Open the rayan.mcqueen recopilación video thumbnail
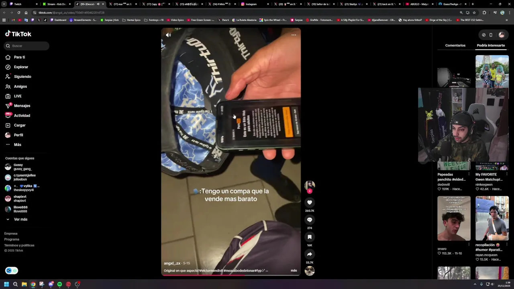Screen dimensions: 514x289 492,218
